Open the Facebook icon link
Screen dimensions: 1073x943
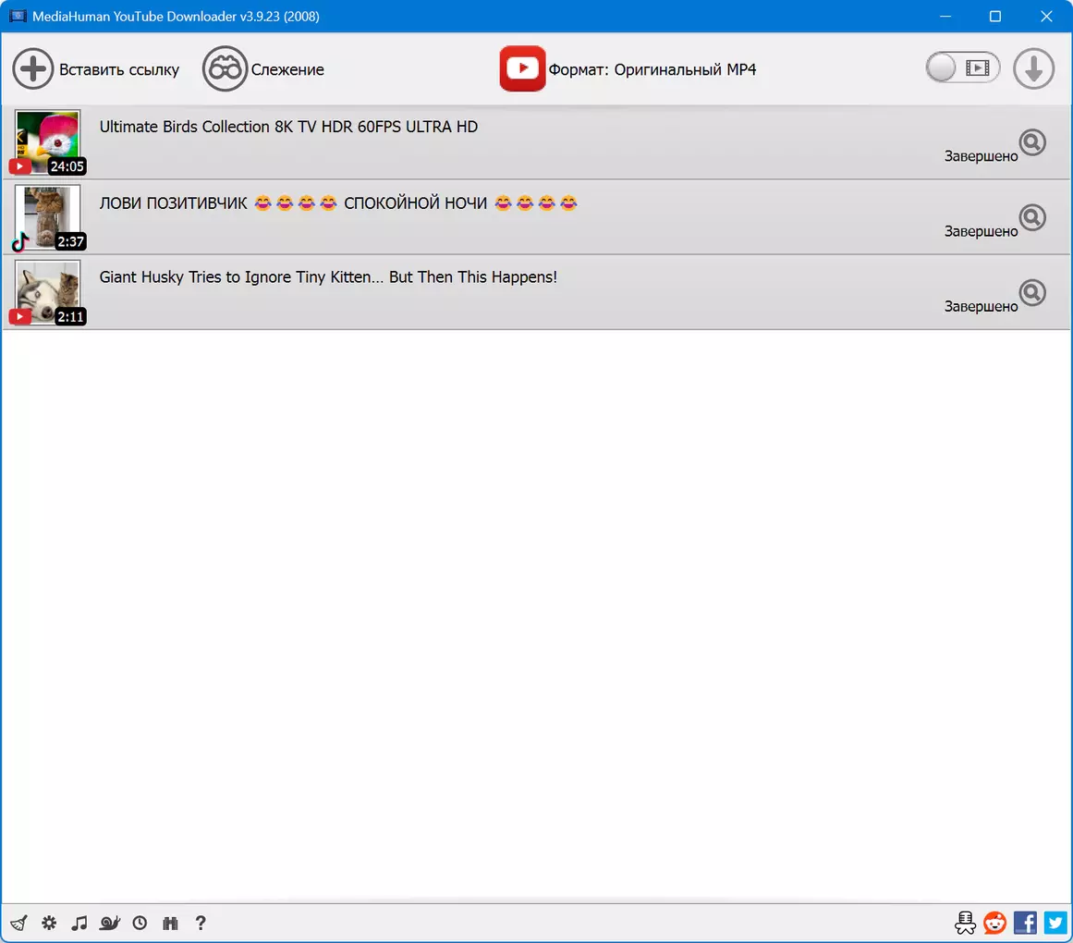pyautogui.click(x=1025, y=924)
